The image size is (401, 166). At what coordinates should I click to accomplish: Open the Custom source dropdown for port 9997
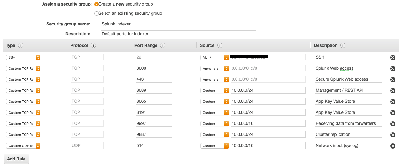point(214,124)
